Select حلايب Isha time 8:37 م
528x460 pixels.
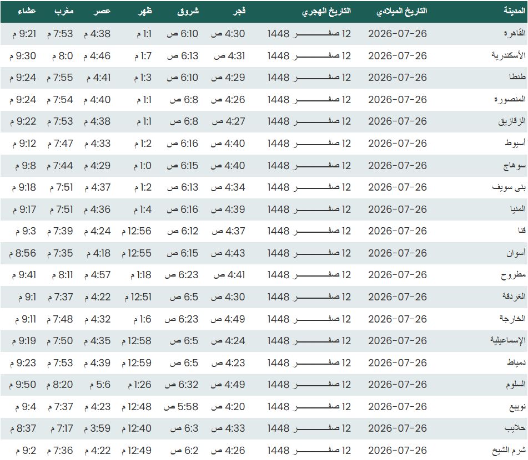23,428
